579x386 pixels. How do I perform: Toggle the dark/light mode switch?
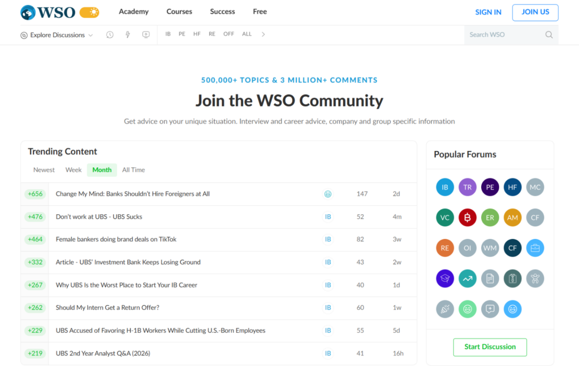[89, 12]
